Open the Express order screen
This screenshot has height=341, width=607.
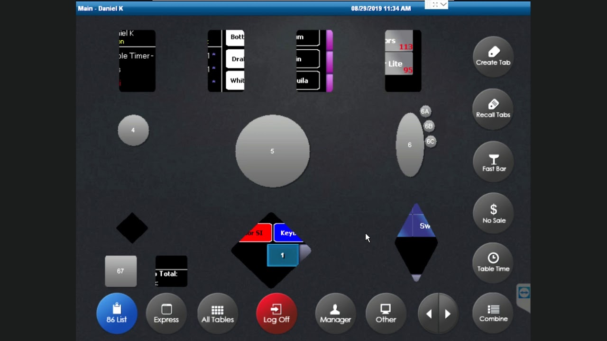point(166,313)
